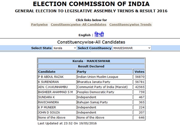
Task: Click the Candidate column header
Action: point(47,72)
